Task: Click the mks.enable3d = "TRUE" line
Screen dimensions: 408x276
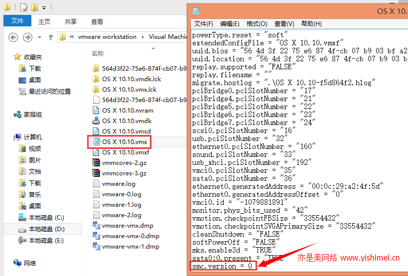Action: (x=234, y=250)
